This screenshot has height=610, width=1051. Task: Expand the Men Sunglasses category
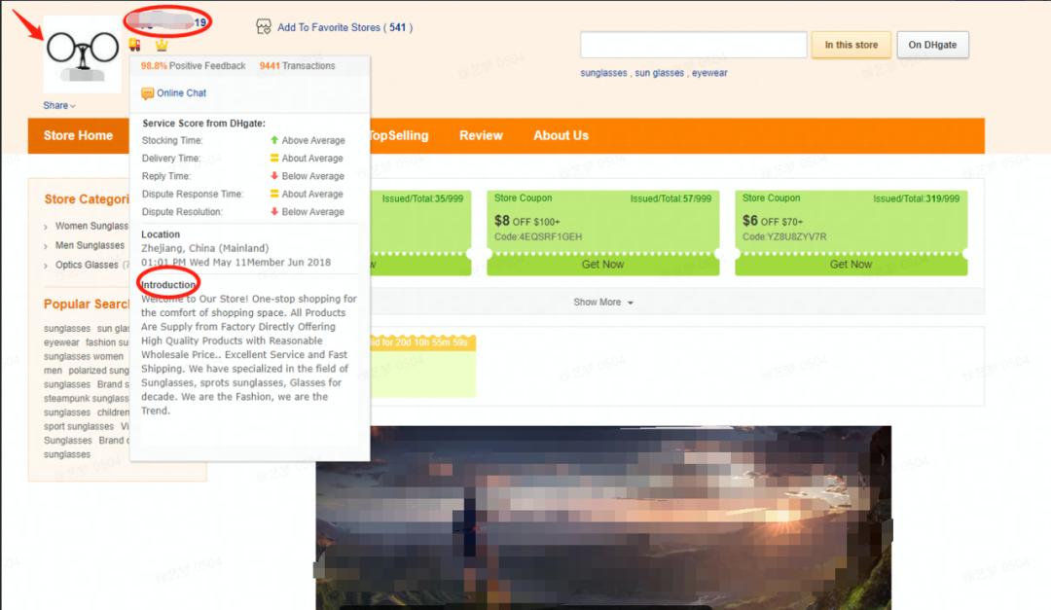pyautogui.click(x=47, y=246)
